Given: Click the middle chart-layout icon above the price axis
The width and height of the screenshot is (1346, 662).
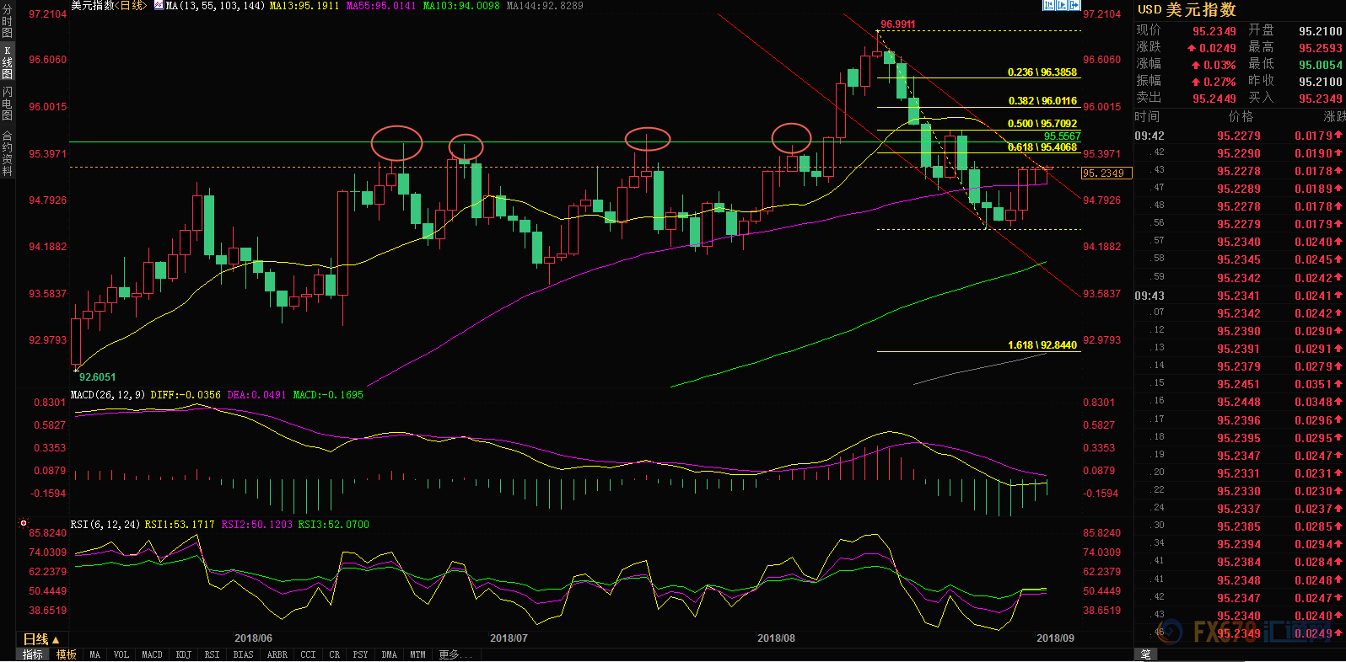Looking at the screenshot, I should coord(1062,5).
